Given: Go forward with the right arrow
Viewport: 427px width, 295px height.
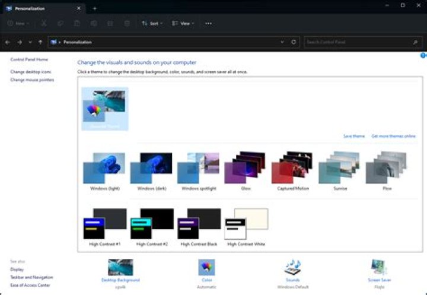Looking at the screenshot, I should click(20, 42).
